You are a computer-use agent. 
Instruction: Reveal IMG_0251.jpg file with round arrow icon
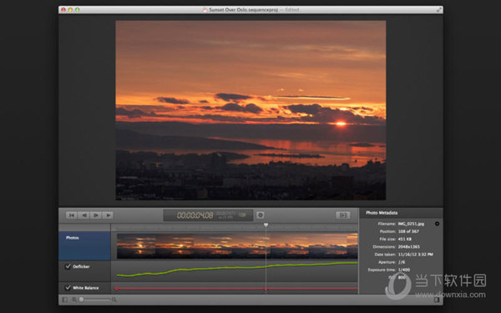[437, 224]
